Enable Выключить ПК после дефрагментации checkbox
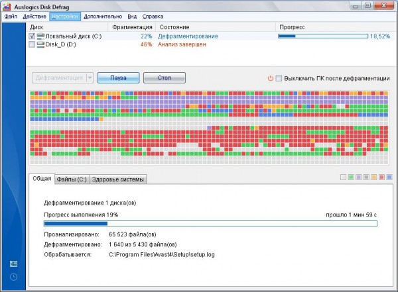 (279, 78)
